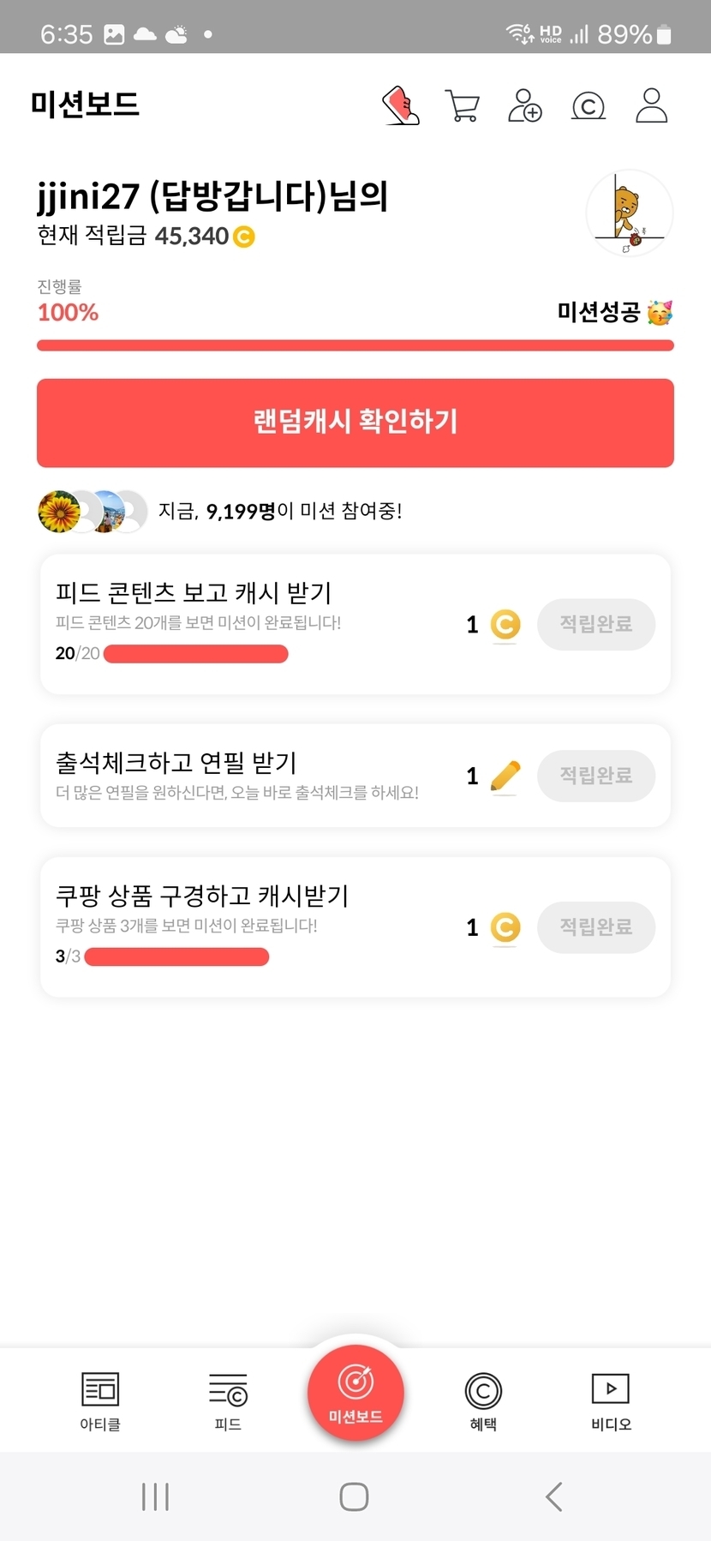
Task: Tap 적립완료 on the Coupang product mission
Action: (x=596, y=926)
